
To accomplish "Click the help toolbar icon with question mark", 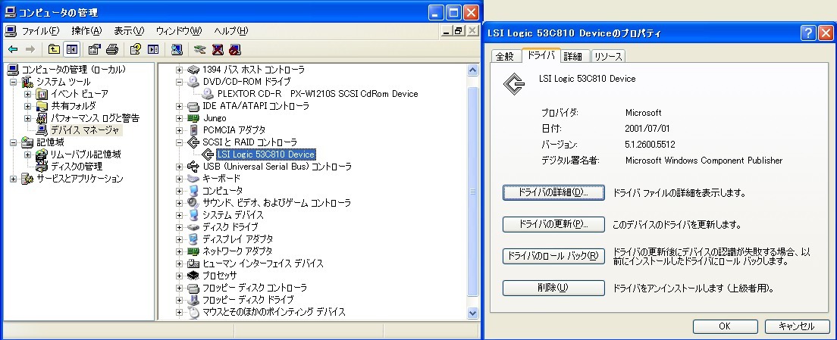I will click(x=136, y=49).
